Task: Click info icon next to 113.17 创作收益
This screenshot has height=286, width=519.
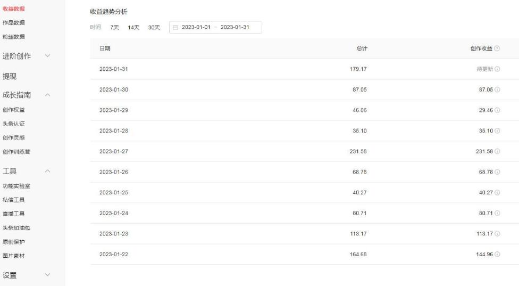Action: pos(497,234)
